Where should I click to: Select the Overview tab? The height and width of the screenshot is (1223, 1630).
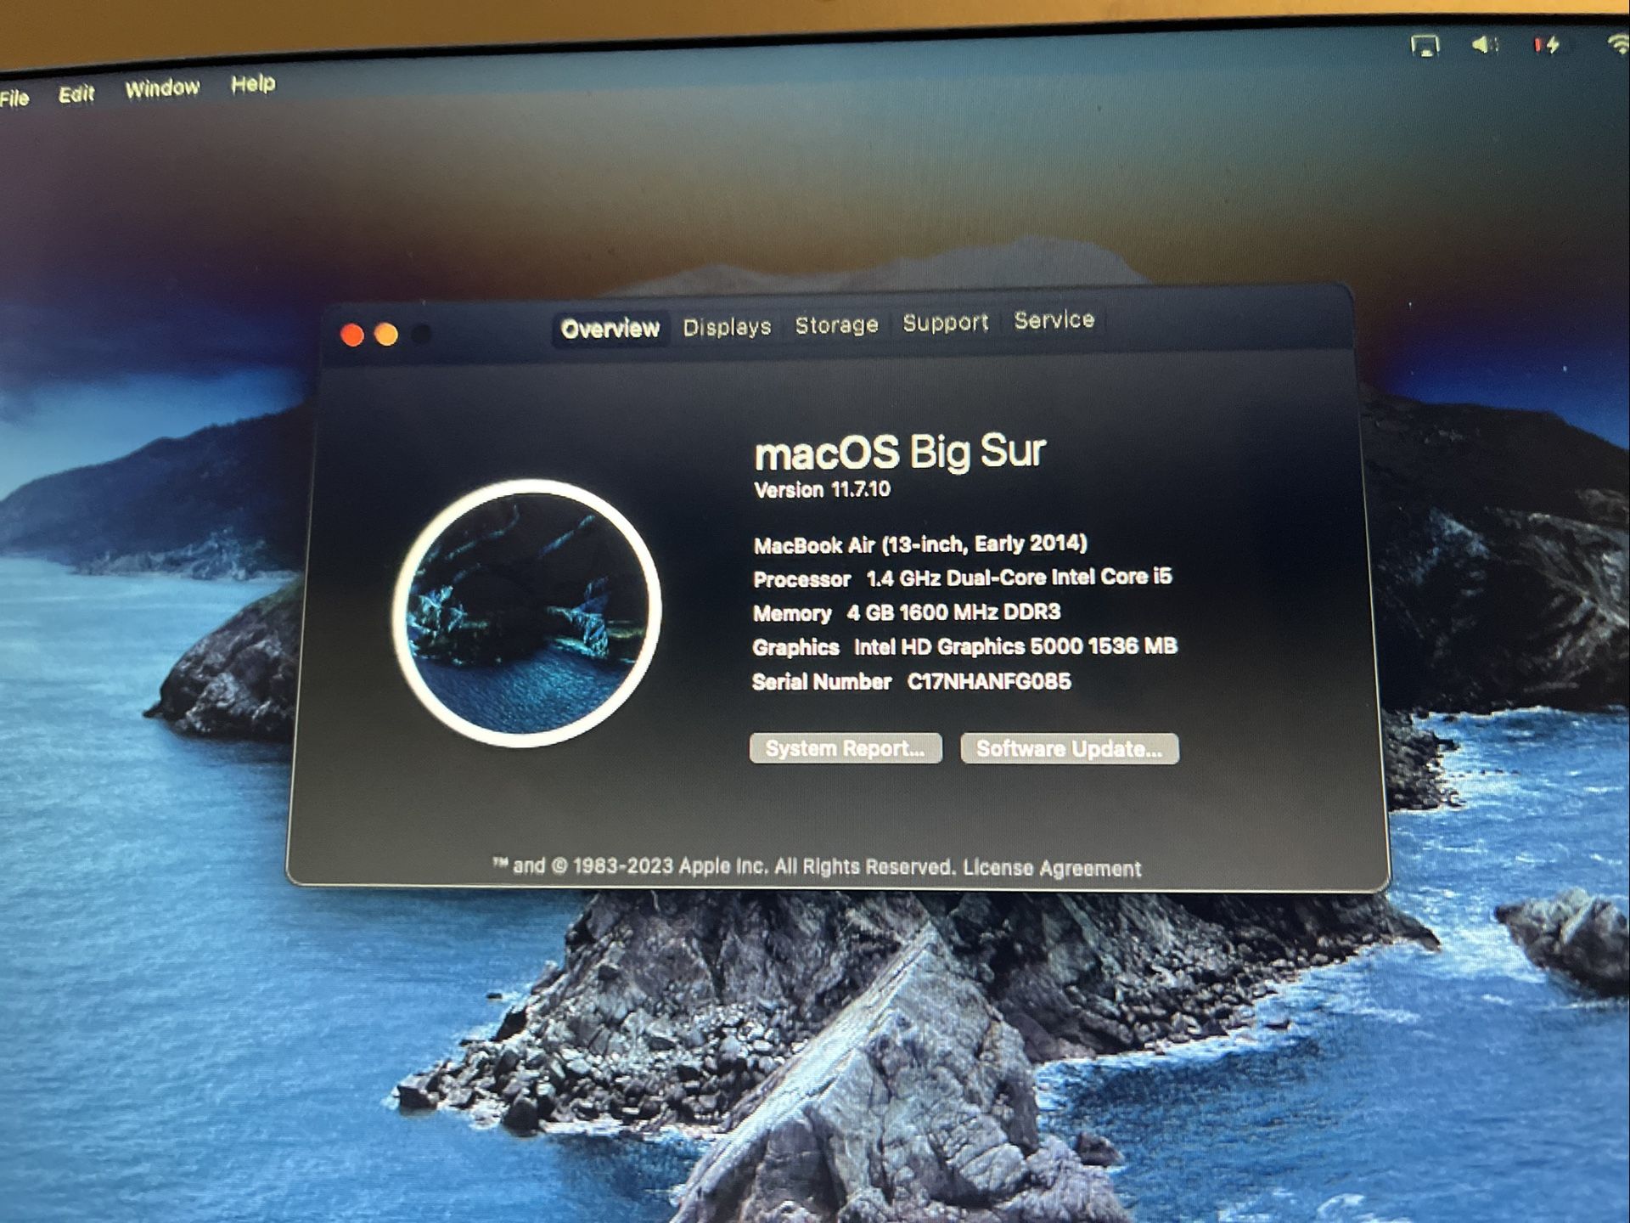tap(610, 328)
